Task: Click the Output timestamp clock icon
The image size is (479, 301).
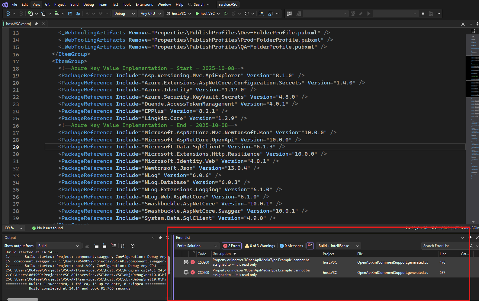Action: pyautogui.click(x=133, y=246)
